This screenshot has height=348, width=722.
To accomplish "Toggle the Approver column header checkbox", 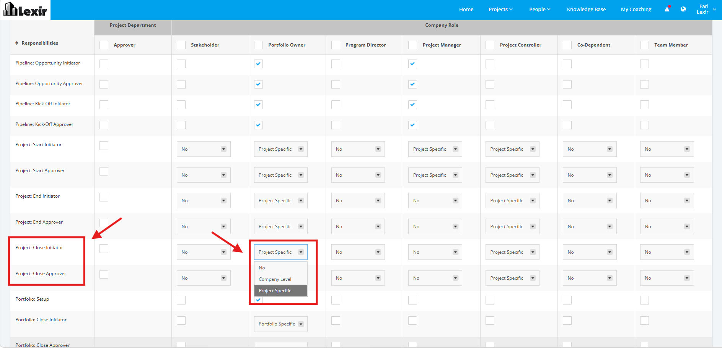I will (104, 45).
